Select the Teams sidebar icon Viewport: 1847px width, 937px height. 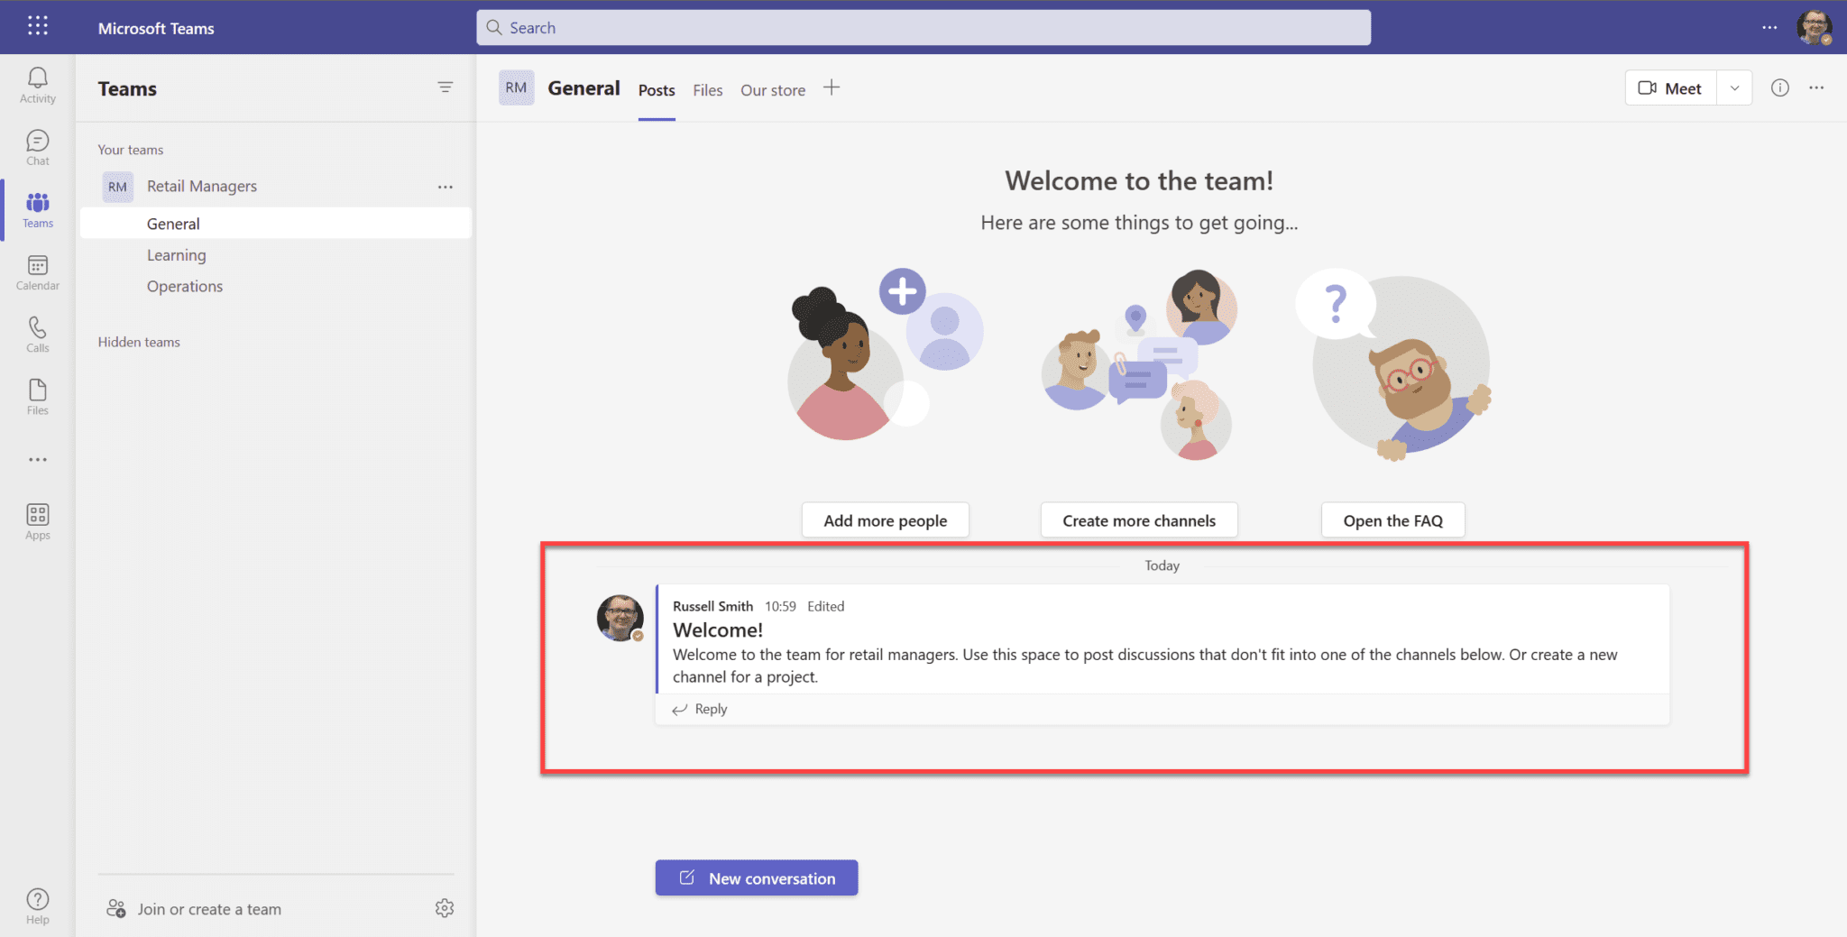click(x=38, y=210)
